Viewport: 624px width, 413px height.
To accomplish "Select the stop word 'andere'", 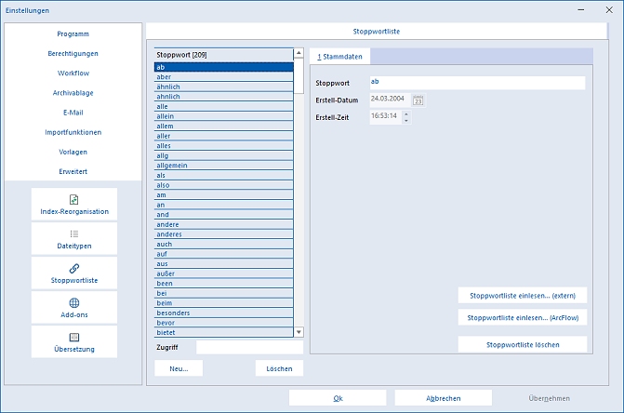I will [224, 224].
